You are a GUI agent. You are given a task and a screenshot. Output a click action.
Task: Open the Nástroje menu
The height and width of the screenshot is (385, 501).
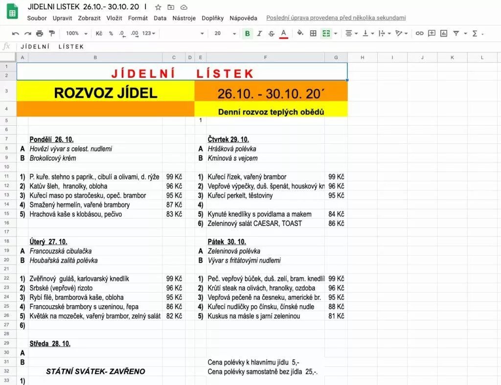tap(184, 18)
